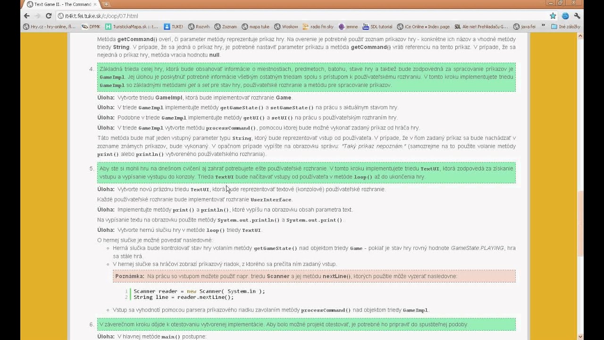Click the pink Poznámka note box
604x340 pixels.
click(314, 276)
